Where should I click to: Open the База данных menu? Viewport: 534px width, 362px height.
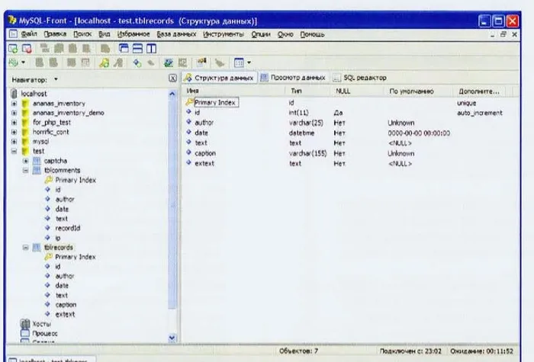point(176,34)
